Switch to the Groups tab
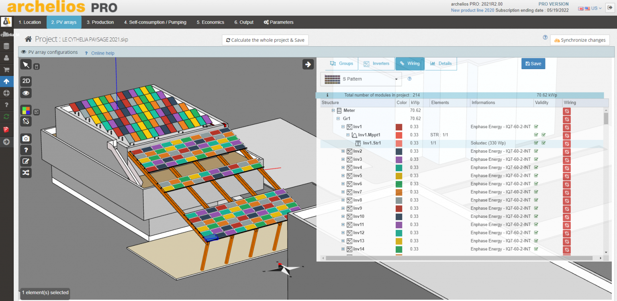 [341, 63]
